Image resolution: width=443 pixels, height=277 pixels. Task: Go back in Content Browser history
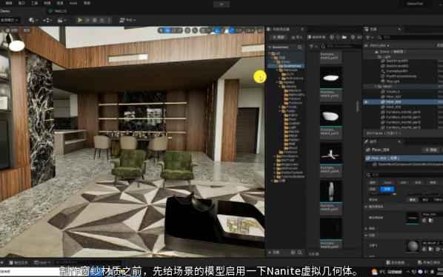[332, 37]
